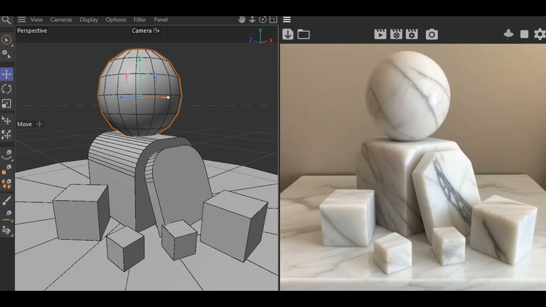The height and width of the screenshot is (307, 546).
Task: Open the folder icon in render panel
Action: [304, 35]
